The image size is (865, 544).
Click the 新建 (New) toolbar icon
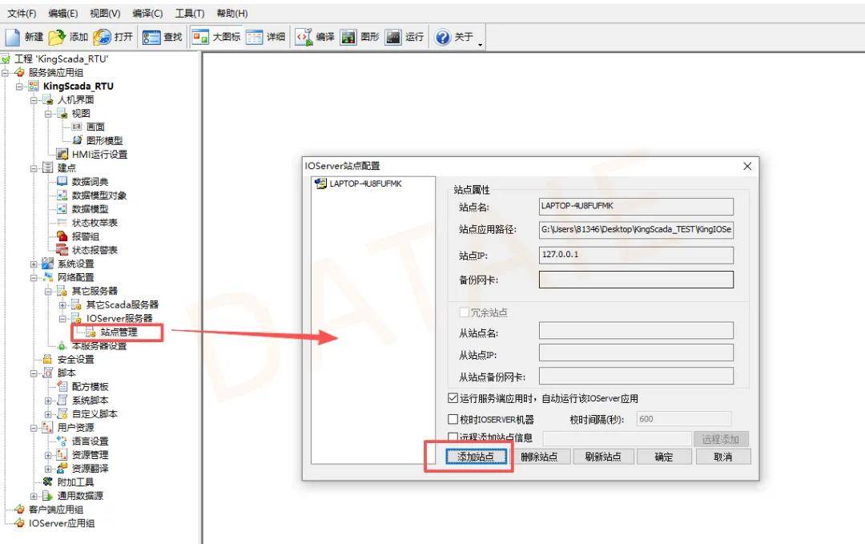tap(13, 37)
